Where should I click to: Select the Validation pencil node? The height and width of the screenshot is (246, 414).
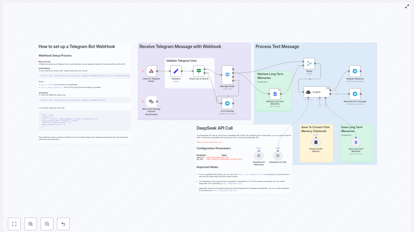pos(176,71)
